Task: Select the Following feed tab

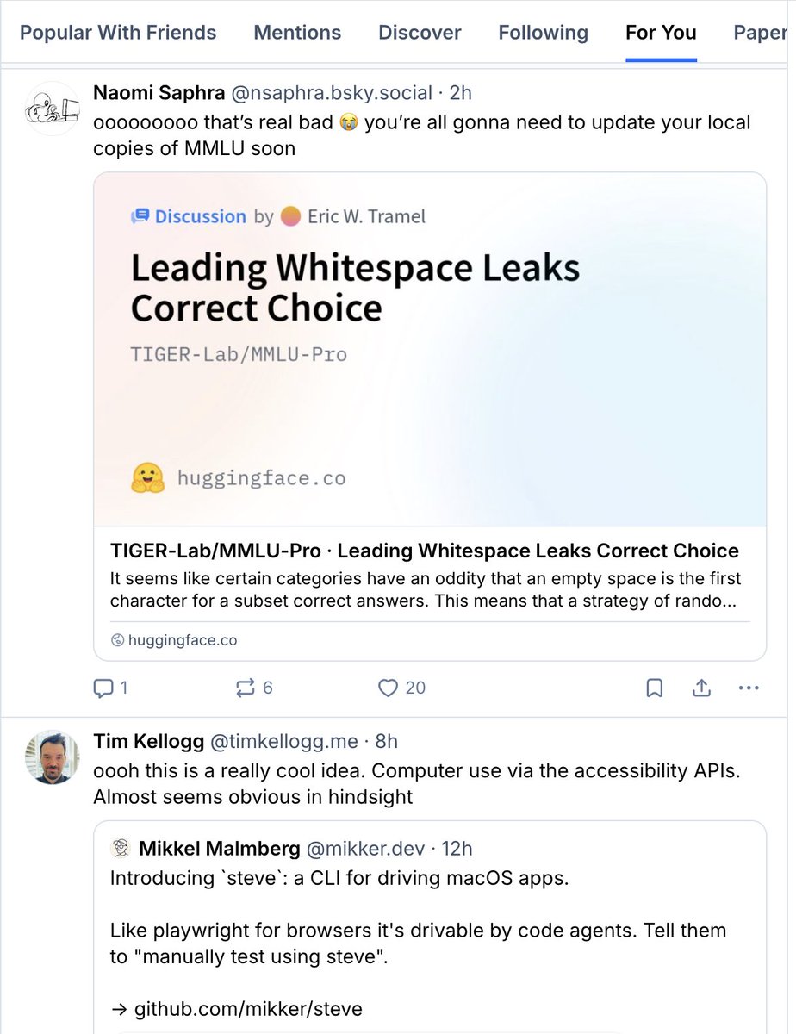Action: [543, 33]
